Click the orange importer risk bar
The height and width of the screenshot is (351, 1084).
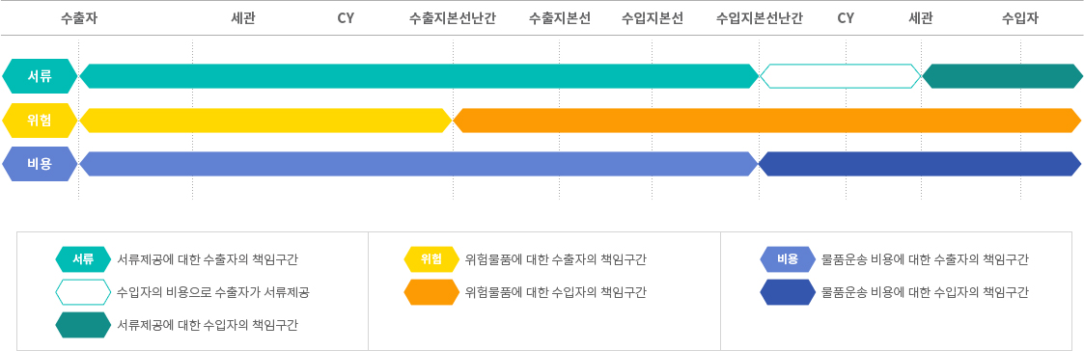(x=766, y=121)
